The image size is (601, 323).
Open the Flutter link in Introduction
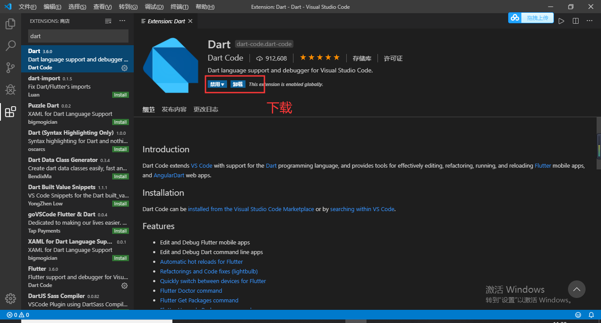click(542, 166)
